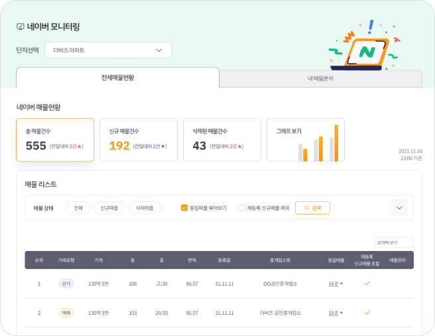435x336 pixels.
Task: Expand 16곳 dropdown in row 1
Action: point(336,284)
